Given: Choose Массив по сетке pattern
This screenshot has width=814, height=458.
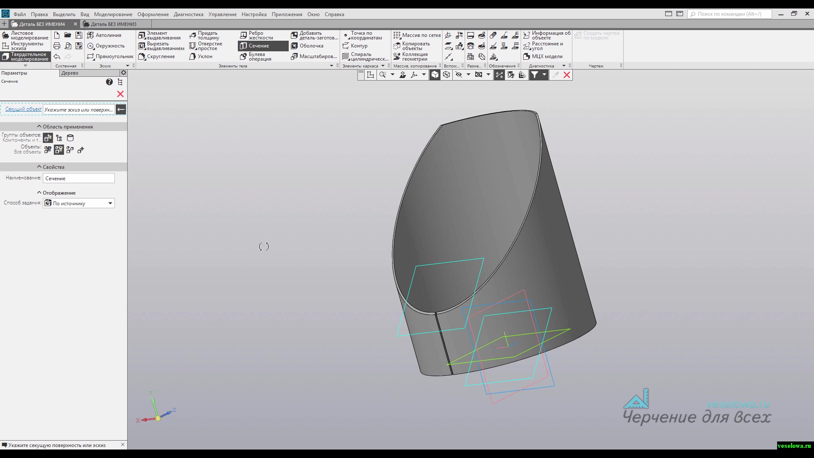Looking at the screenshot, I should [x=417, y=35].
